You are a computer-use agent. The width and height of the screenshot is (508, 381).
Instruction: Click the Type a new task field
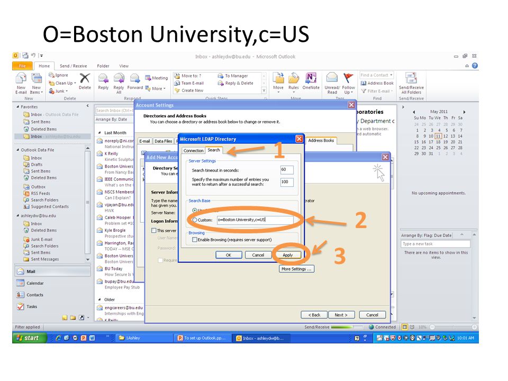point(436,243)
